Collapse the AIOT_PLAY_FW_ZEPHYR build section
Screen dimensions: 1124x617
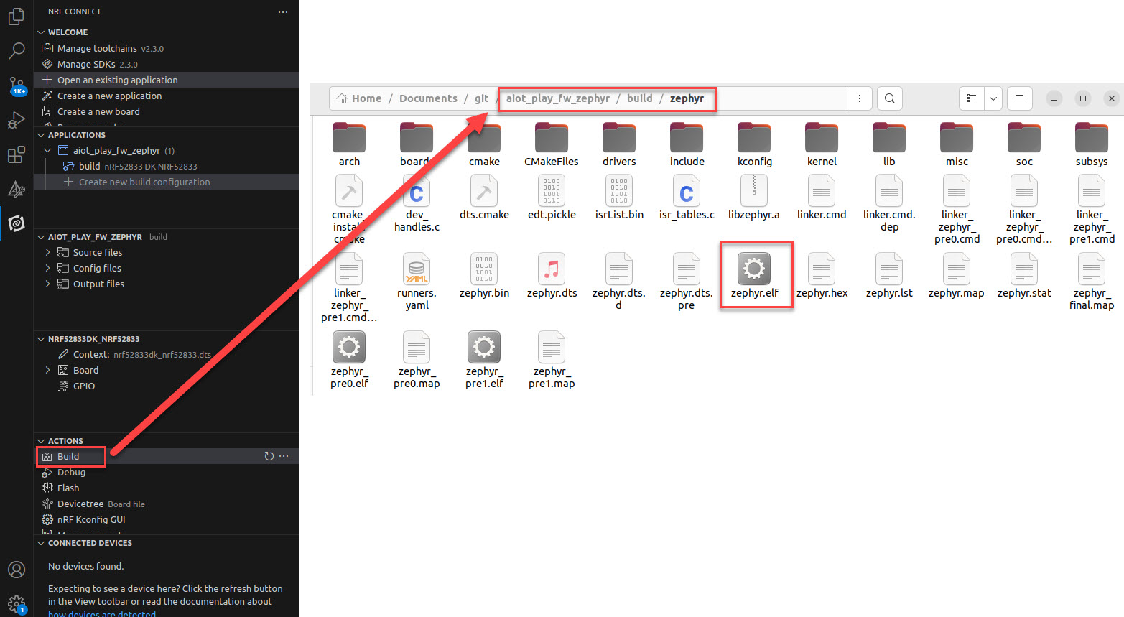[41, 237]
